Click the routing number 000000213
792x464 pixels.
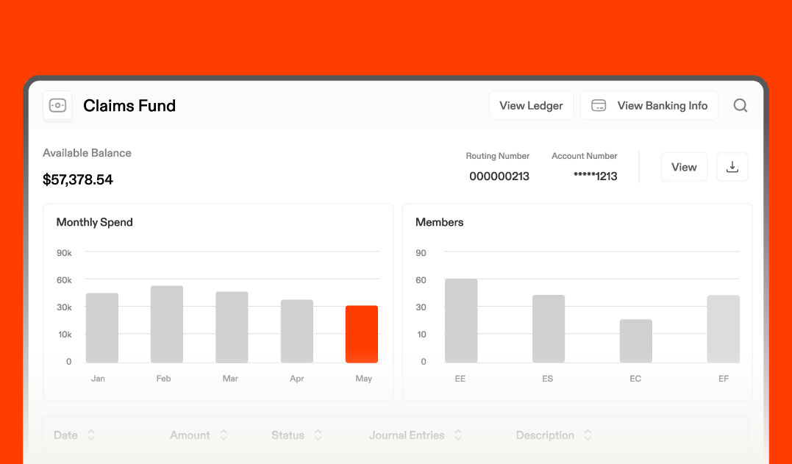499,176
